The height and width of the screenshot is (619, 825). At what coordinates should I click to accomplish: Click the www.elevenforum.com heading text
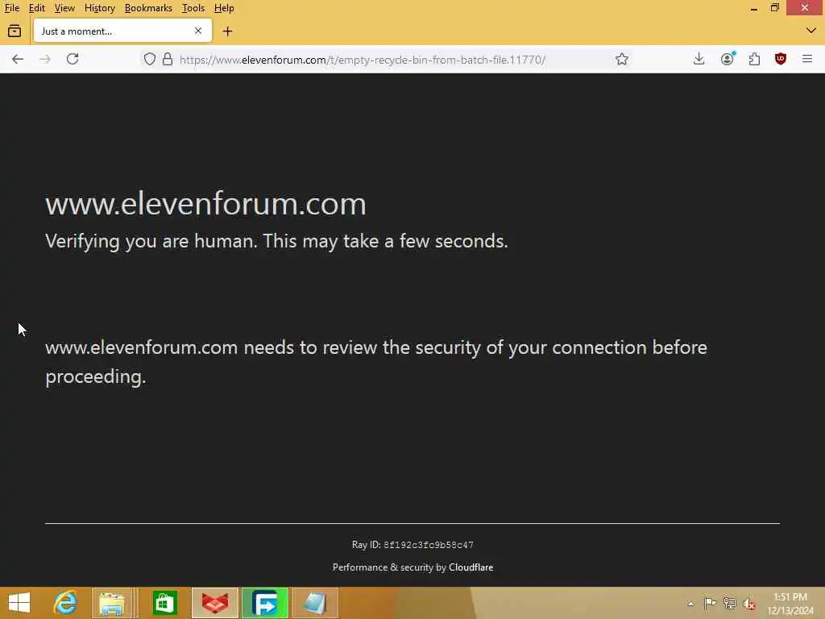point(205,204)
